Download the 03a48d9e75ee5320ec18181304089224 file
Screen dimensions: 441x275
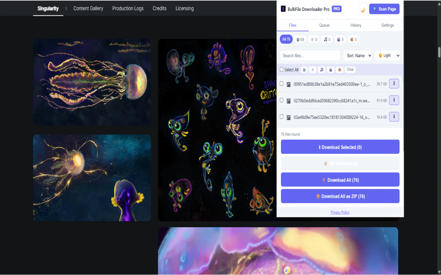[x=394, y=117]
